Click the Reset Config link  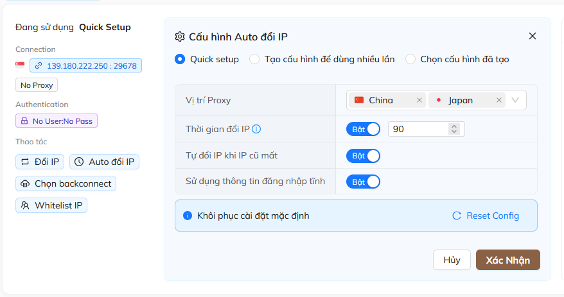[486, 216]
